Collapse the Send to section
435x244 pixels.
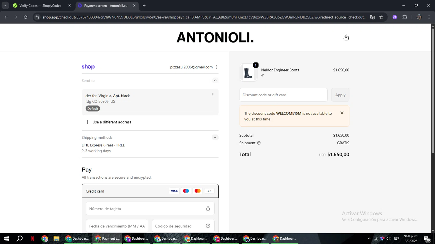click(215, 80)
